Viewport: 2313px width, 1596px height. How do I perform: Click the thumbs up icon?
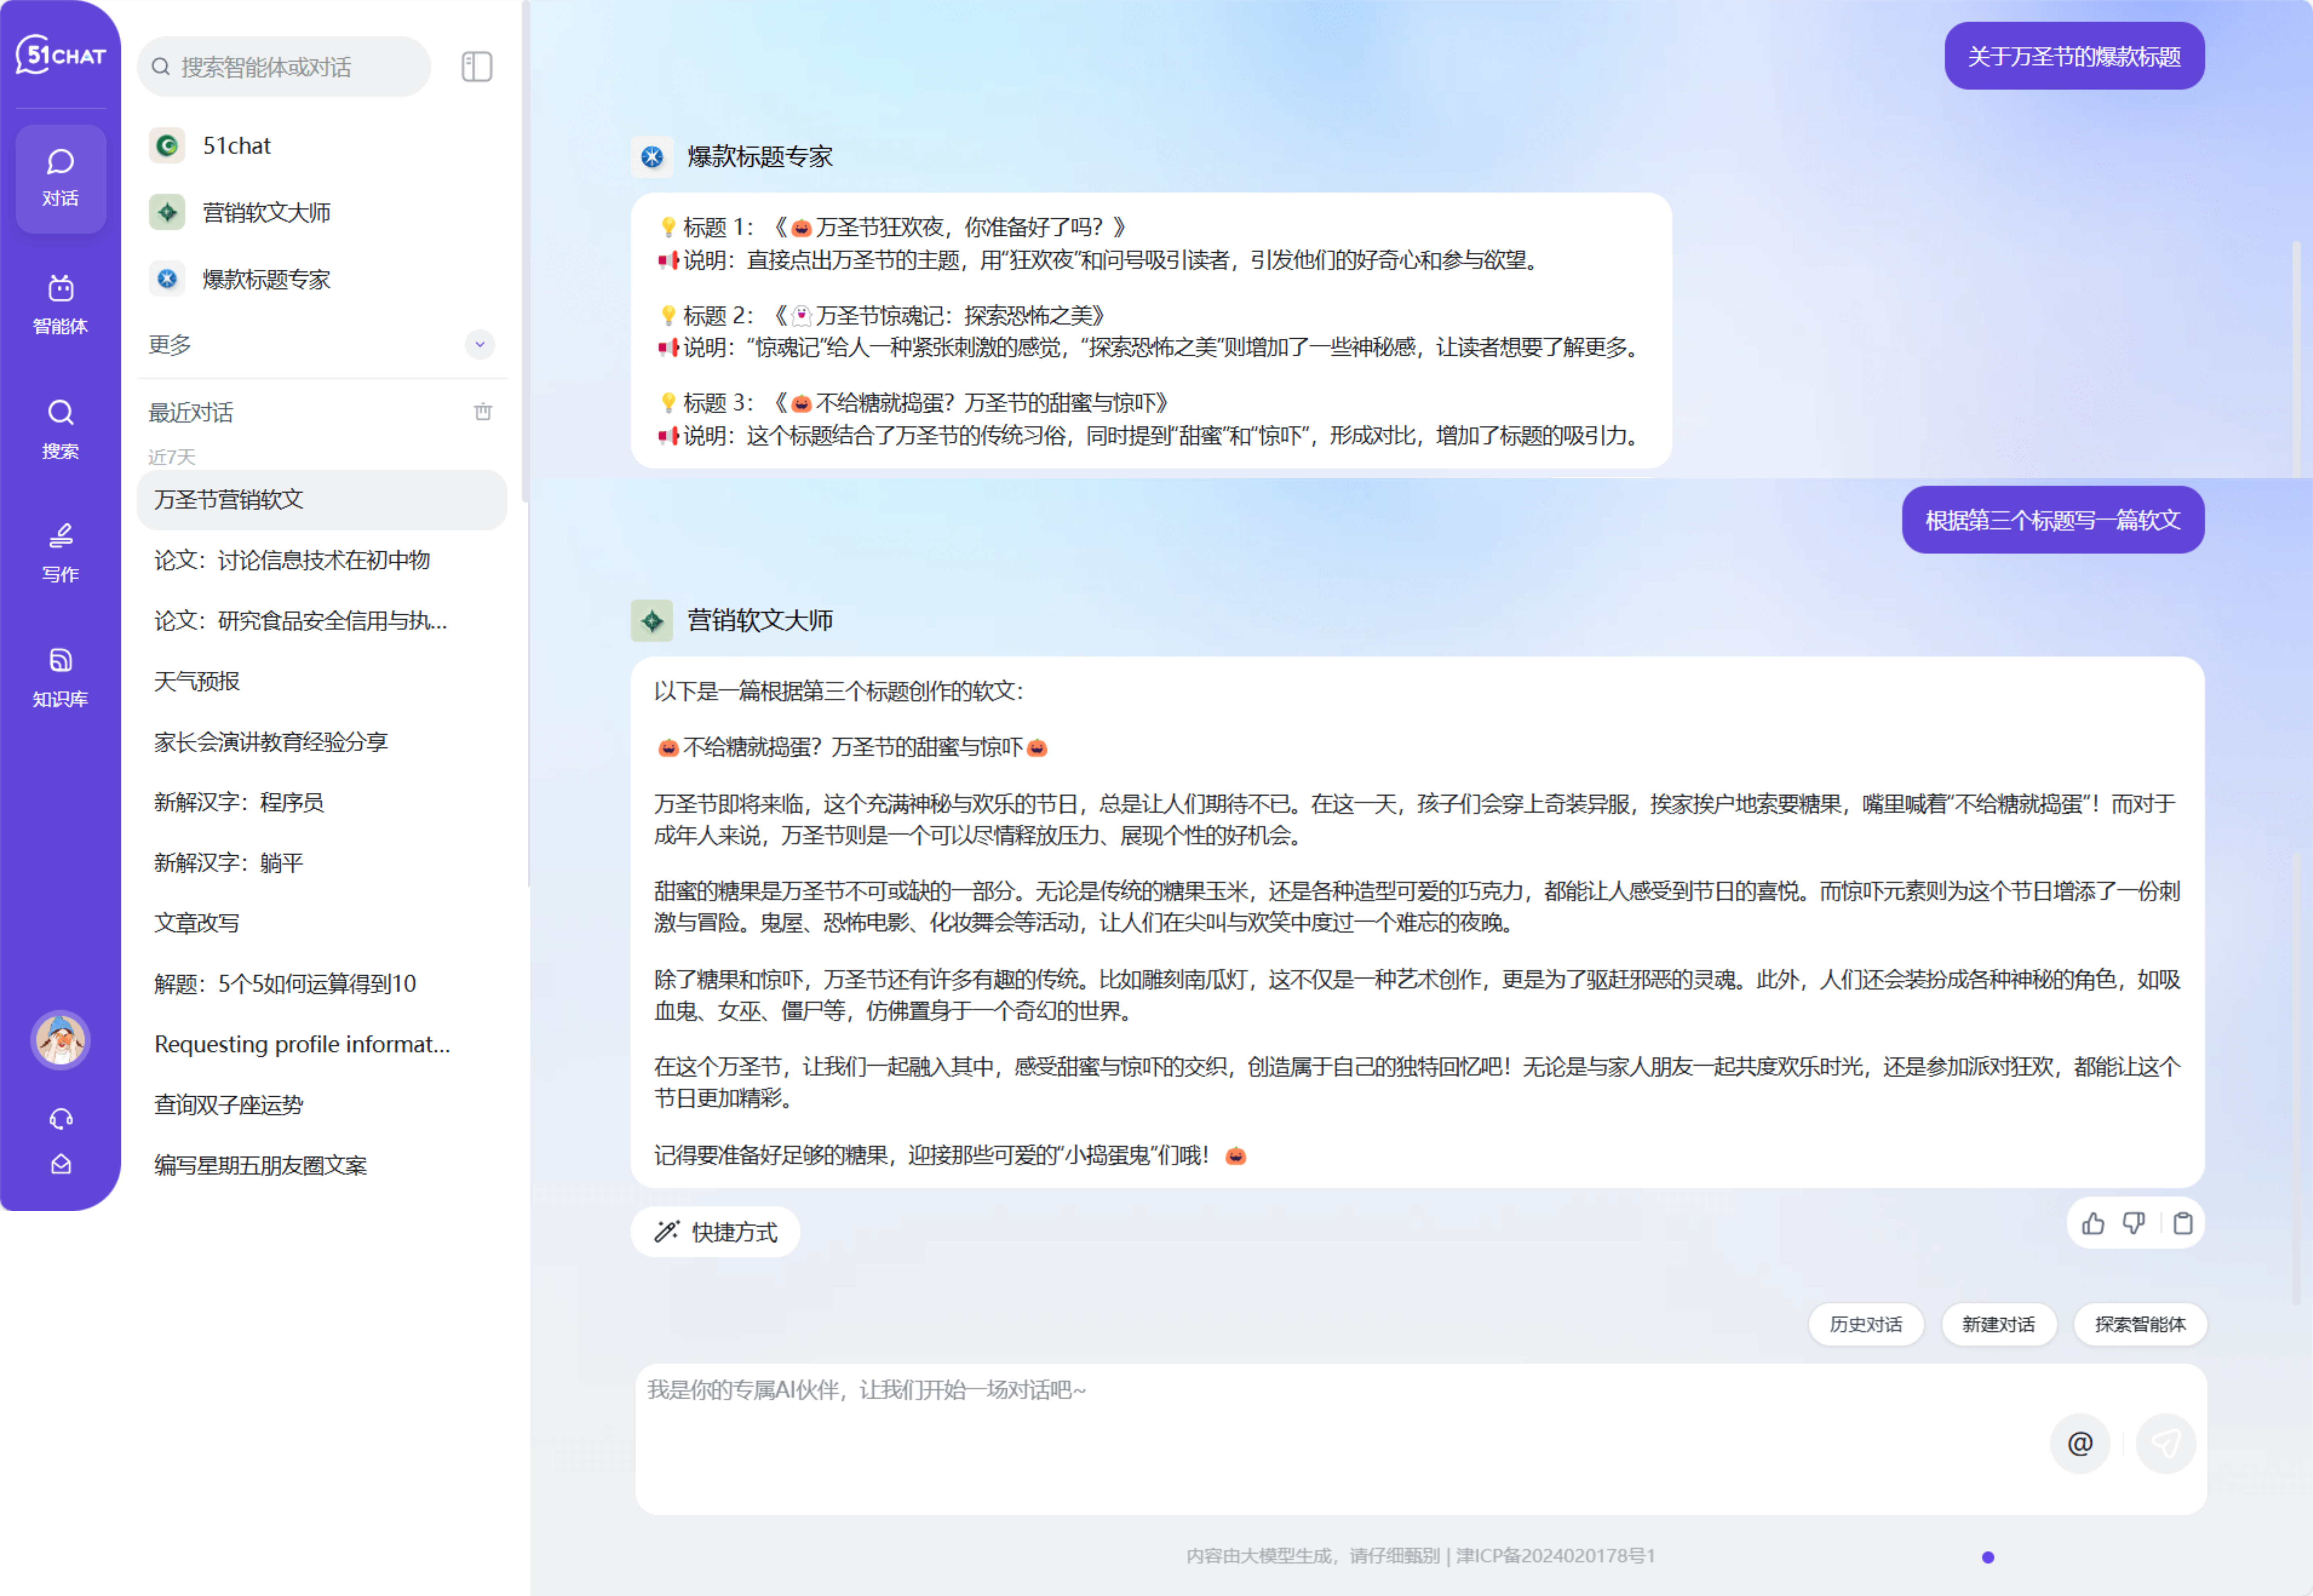tap(2093, 1223)
